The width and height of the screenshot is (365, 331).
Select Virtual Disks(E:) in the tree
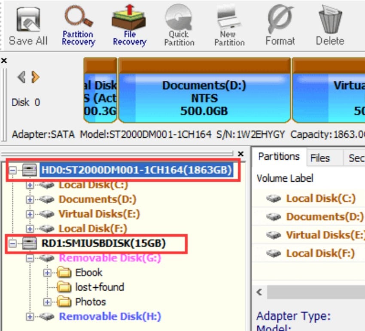click(x=73, y=214)
